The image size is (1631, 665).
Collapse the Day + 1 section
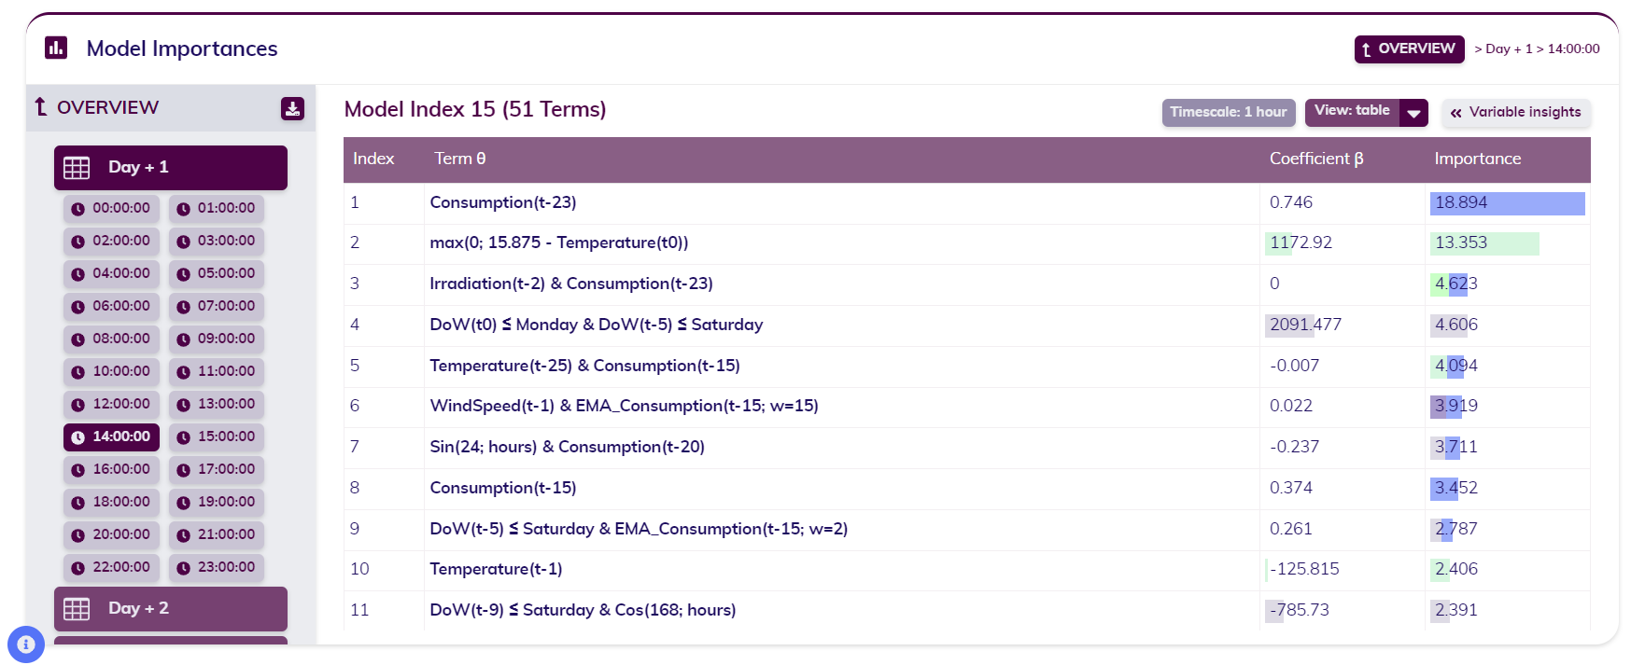tap(171, 168)
